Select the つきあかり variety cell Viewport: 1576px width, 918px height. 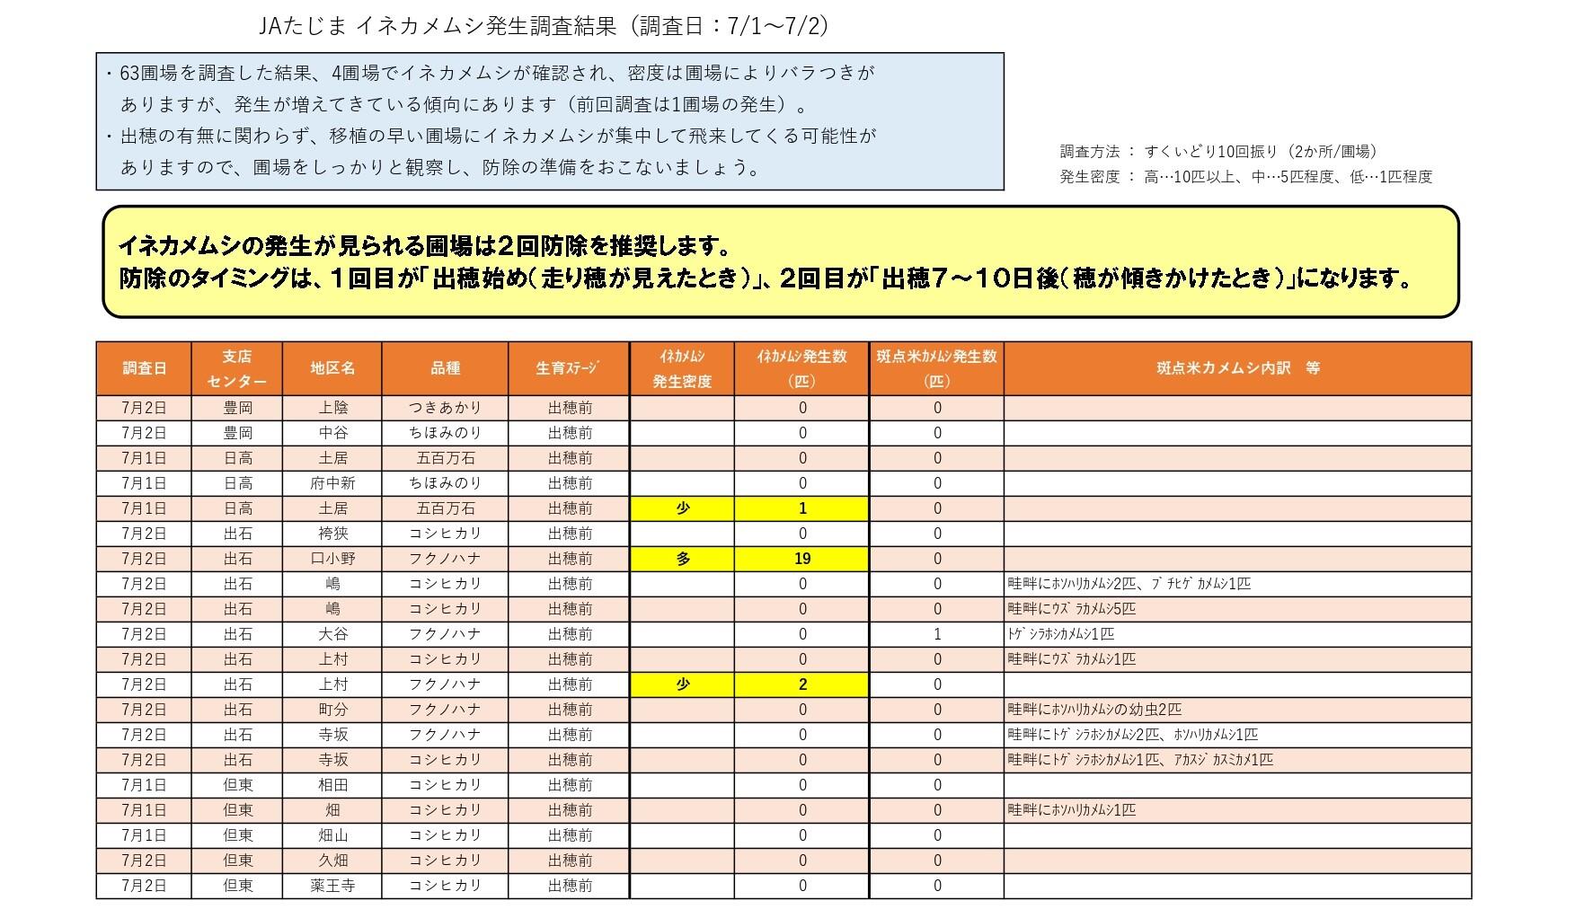pyautogui.click(x=446, y=408)
